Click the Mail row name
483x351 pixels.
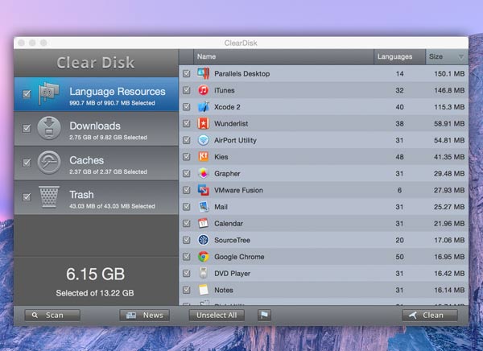221,207
